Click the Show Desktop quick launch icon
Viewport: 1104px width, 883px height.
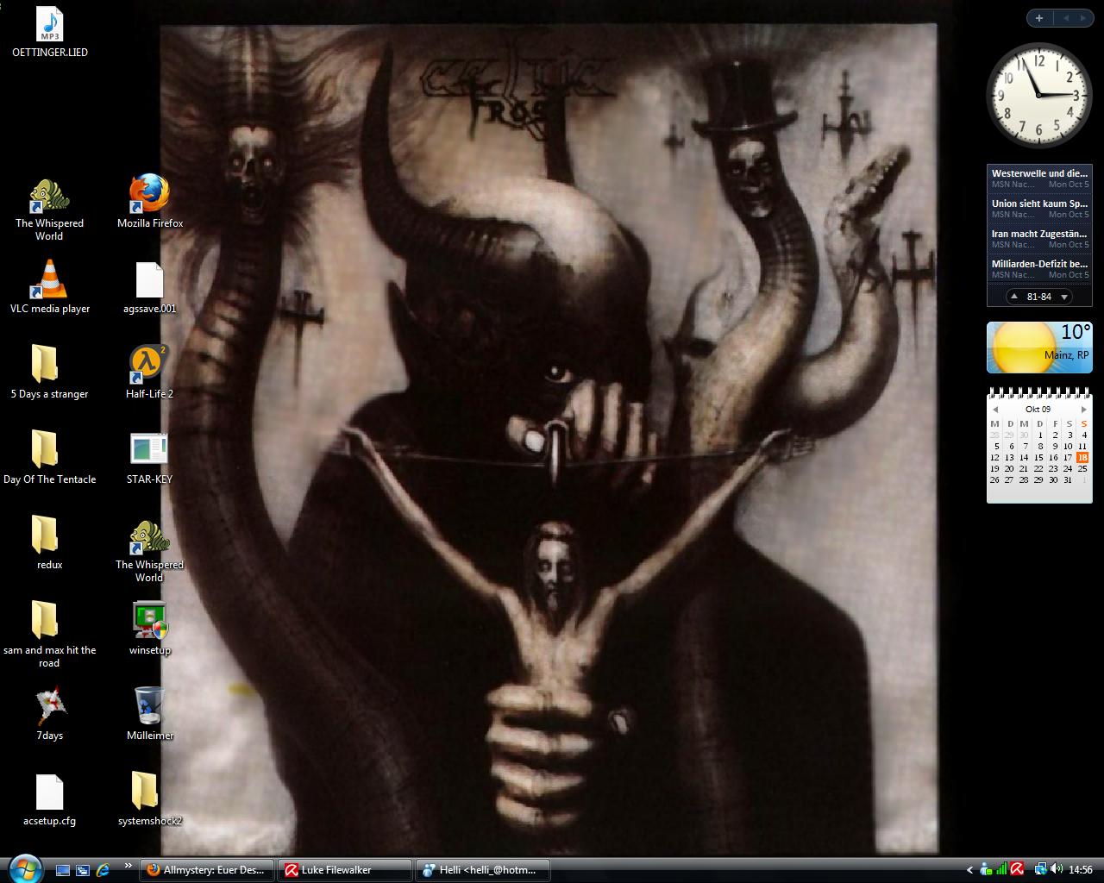[x=63, y=870]
